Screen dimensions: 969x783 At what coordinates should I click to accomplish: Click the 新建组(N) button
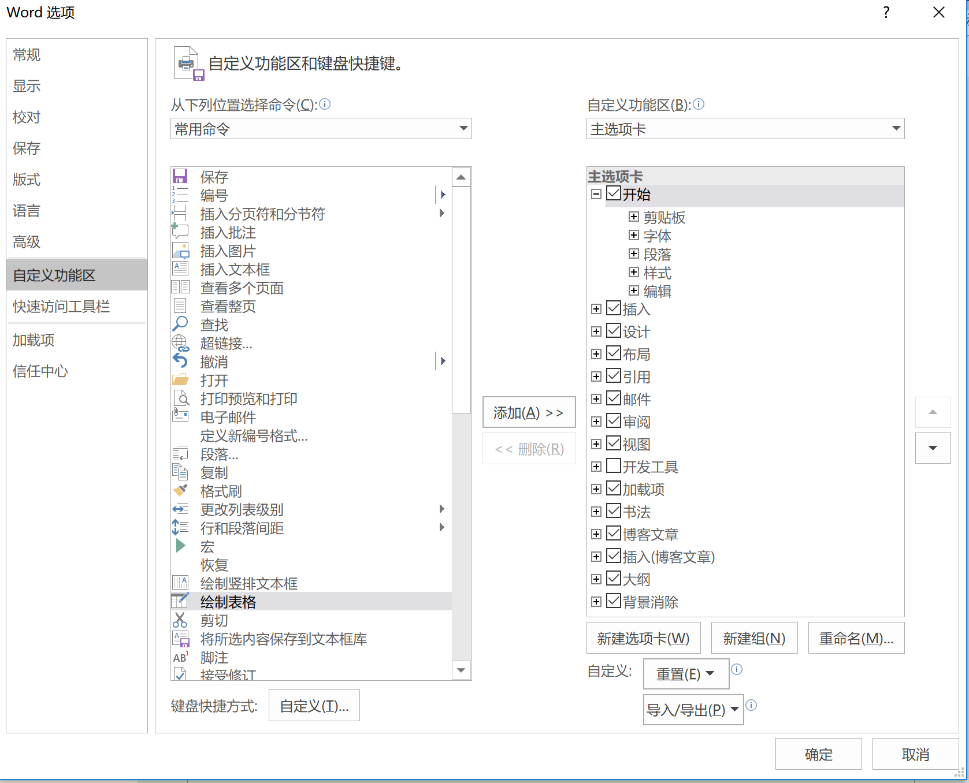(x=755, y=638)
